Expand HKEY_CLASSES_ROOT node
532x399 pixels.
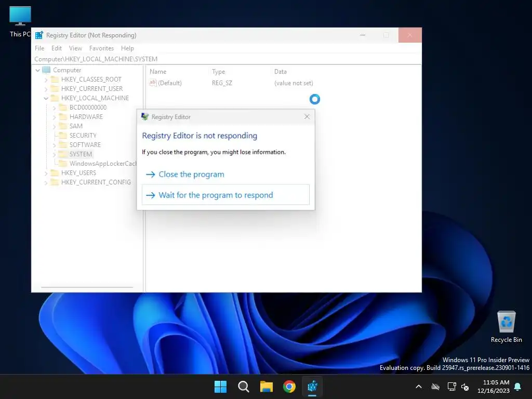pyautogui.click(x=46, y=79)
